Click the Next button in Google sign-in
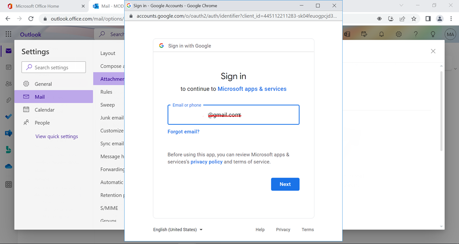Viewport: 459px width, 244px height. point(285,184)
